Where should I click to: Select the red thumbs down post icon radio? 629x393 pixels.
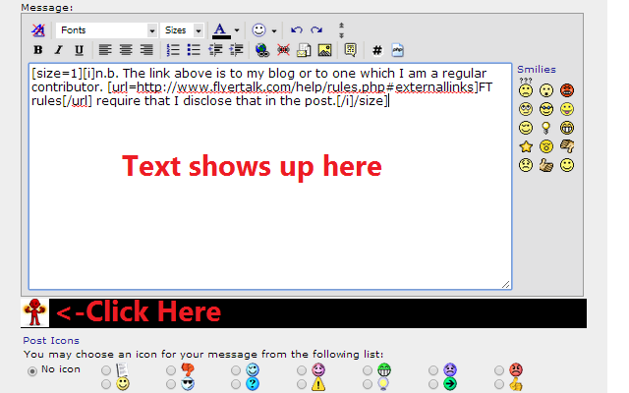click(171, 369)
